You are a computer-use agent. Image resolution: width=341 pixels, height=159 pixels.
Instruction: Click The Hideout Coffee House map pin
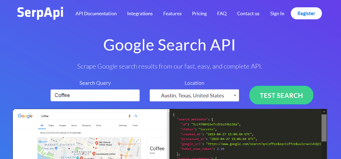tap(97, 143)
